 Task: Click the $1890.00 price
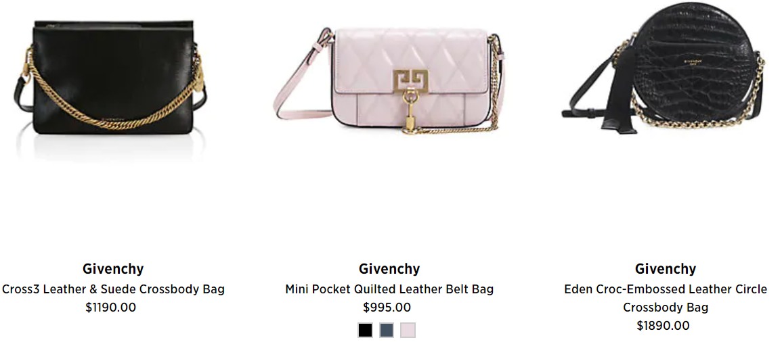tap(664, 326)
